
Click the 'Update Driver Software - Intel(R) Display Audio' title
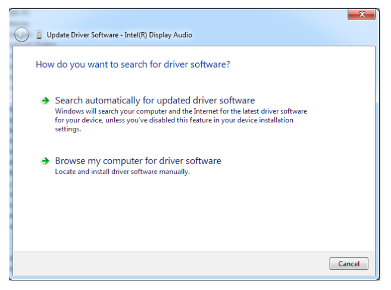[x=120, y=35]
